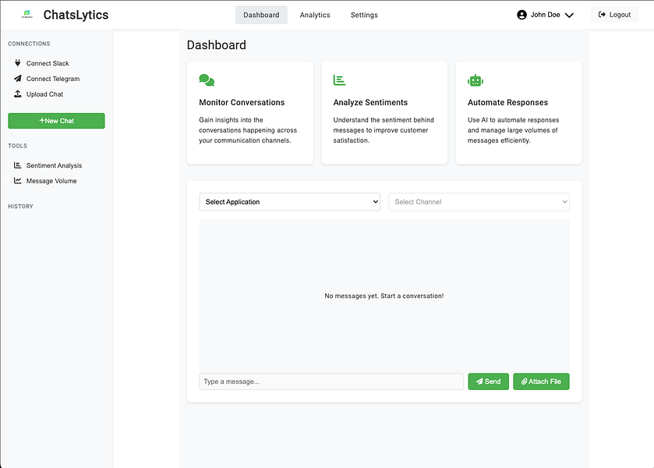The height and width of the screenshot is (468, 654).
Task: Click the Connect Slack plug icon
Action: (17, 63)
